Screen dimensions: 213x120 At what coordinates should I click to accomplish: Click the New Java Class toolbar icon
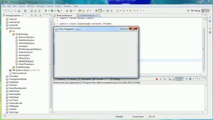[71, 11]
